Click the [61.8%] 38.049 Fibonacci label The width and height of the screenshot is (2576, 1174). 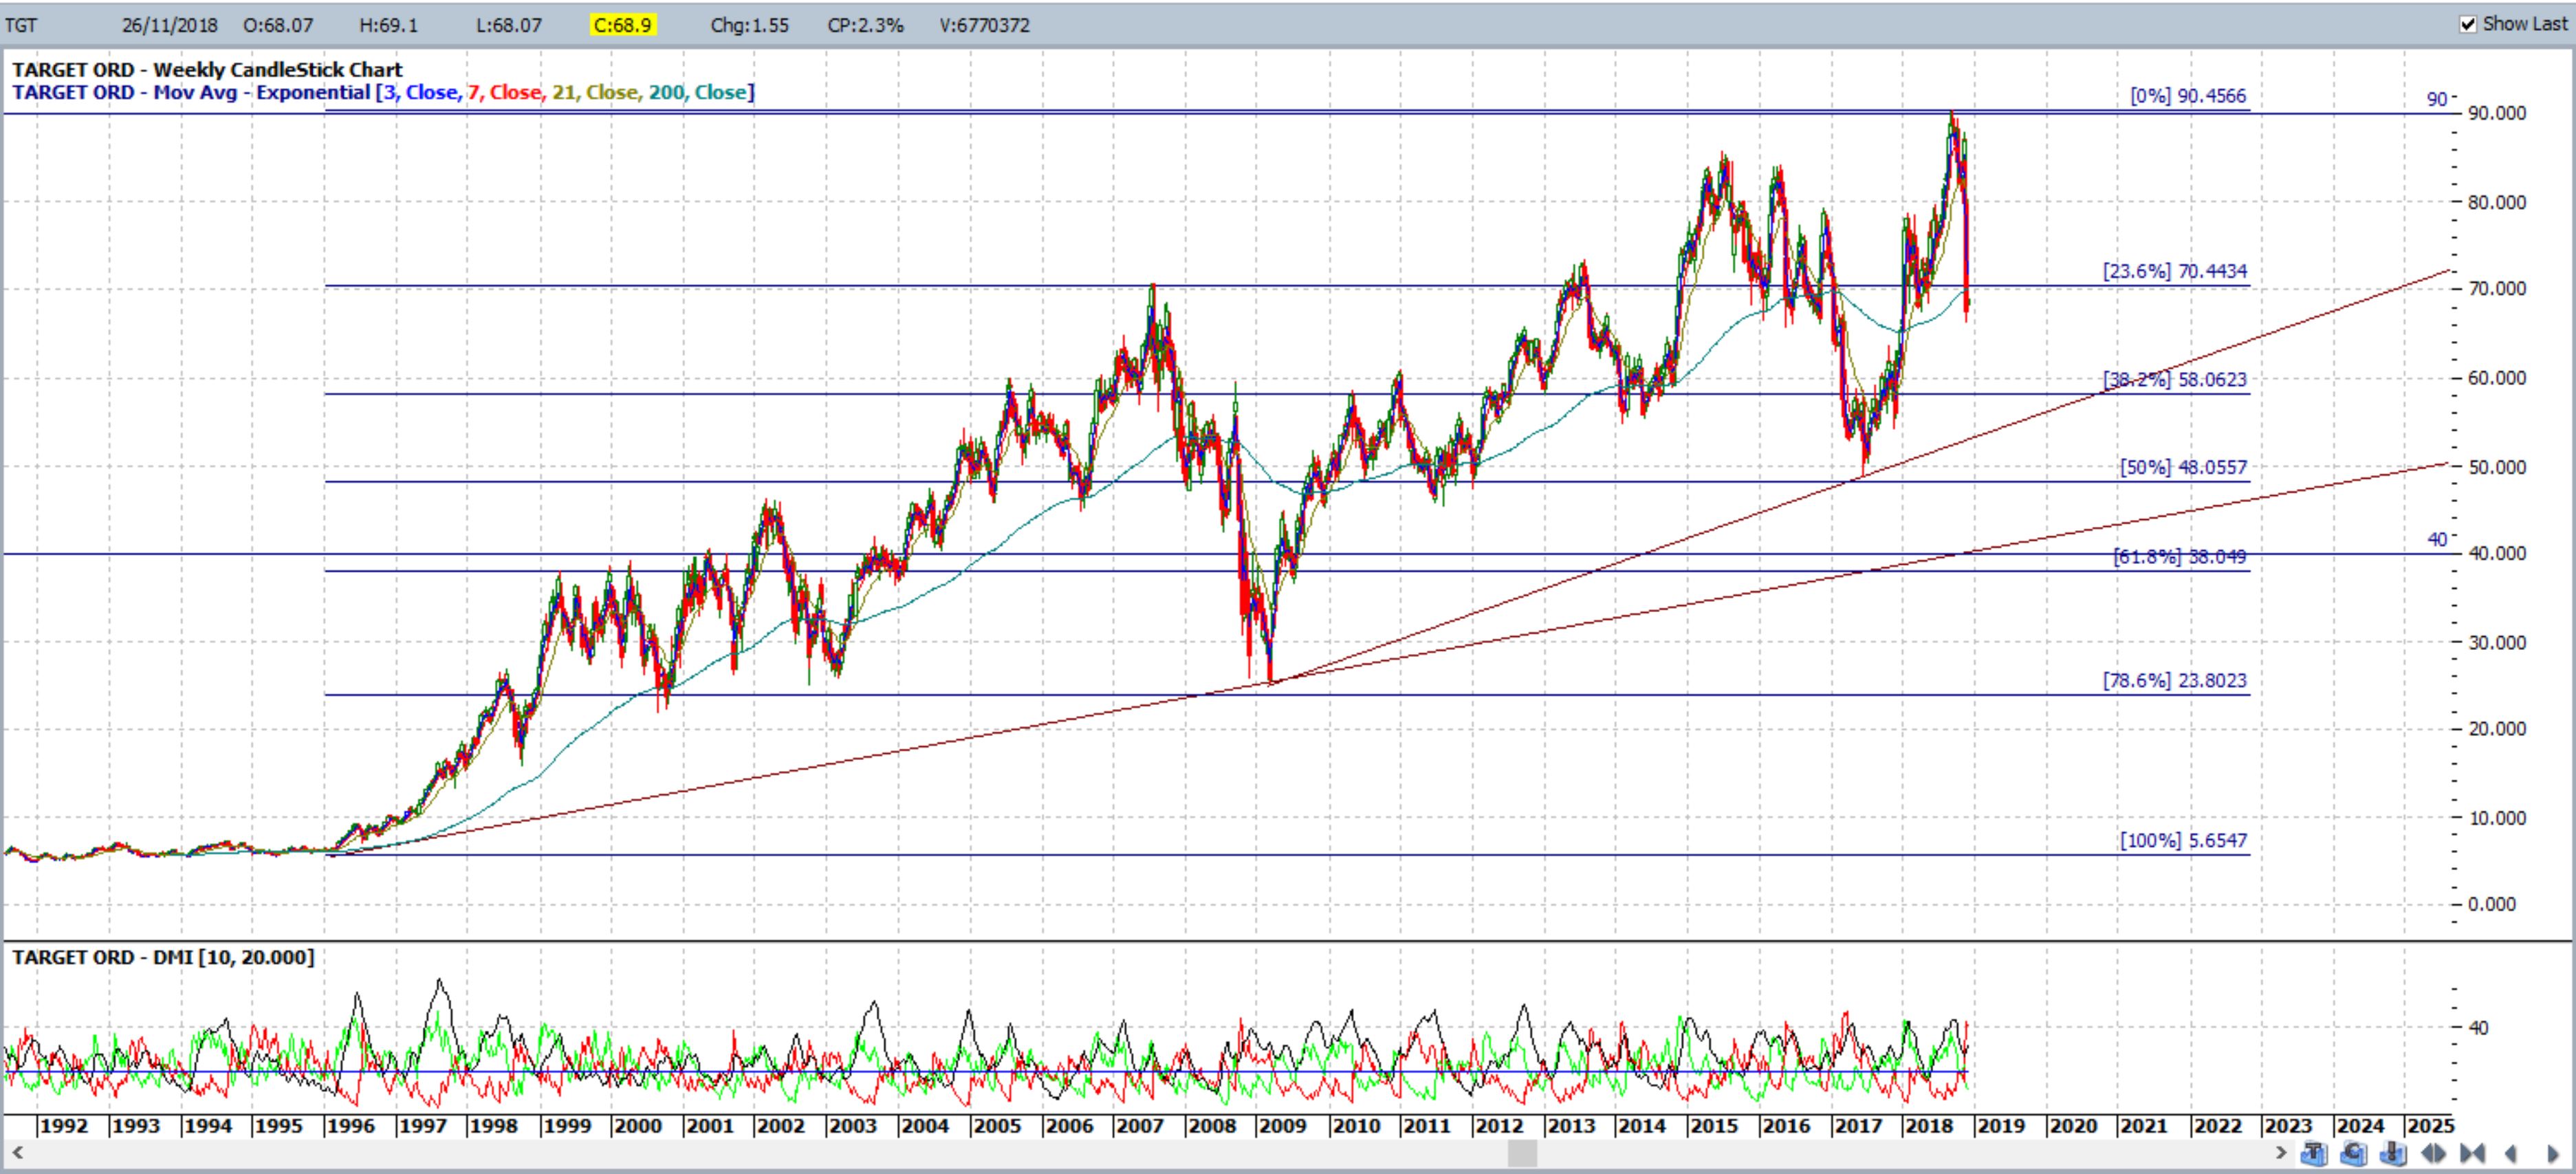2179,557
